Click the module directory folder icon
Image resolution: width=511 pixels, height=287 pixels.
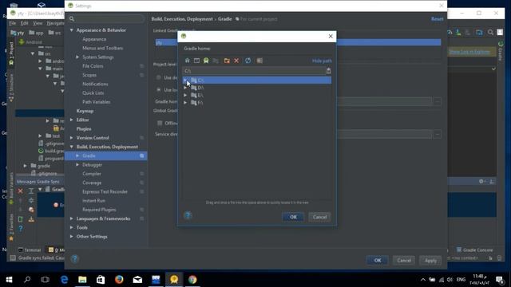click(216, 61)
